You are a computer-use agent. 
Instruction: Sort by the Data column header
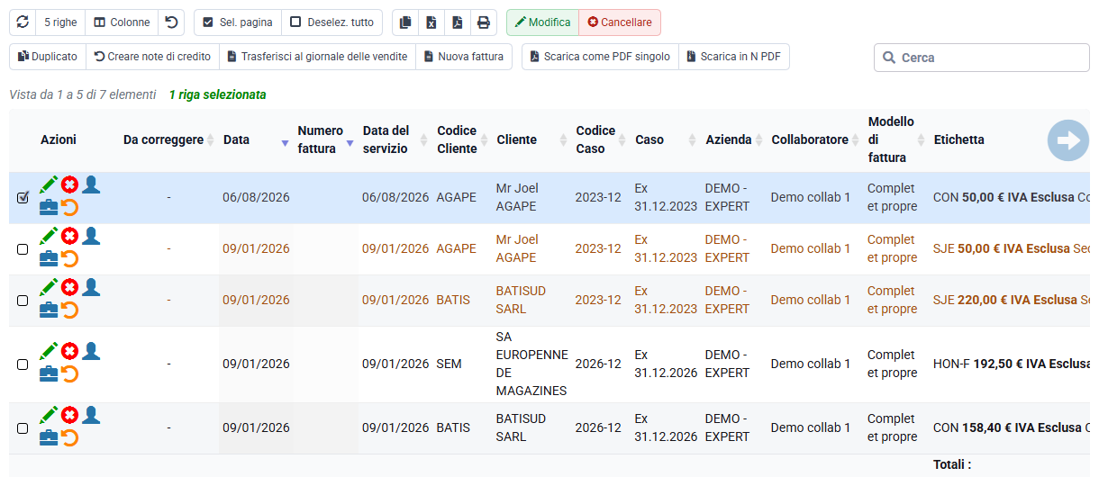point(256,140)
